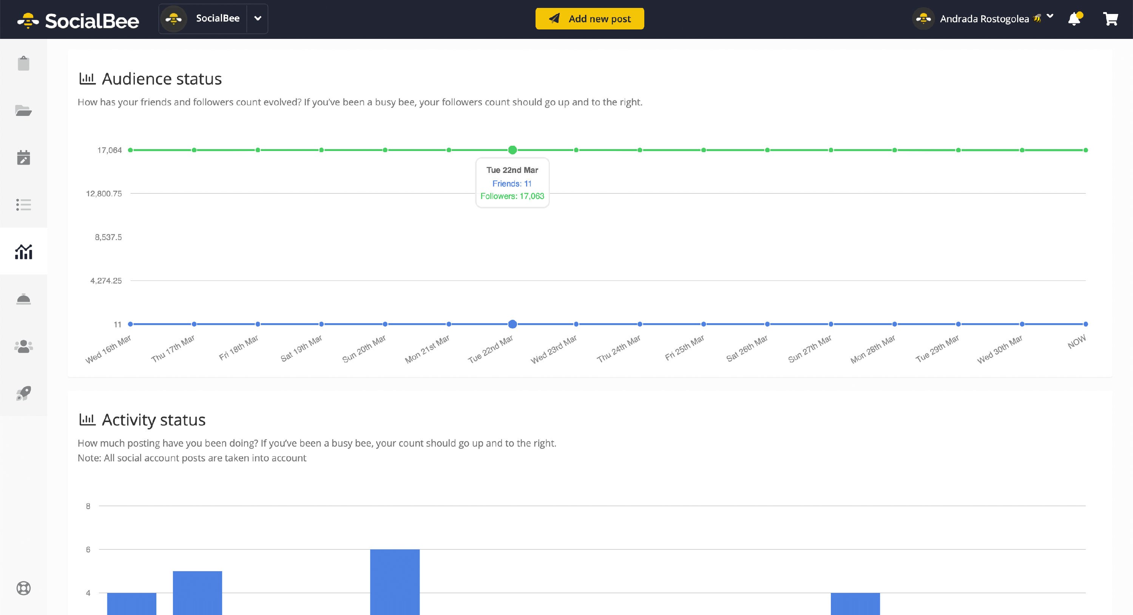
Task: Click the NOW axis label
Action: point(1077,342)
